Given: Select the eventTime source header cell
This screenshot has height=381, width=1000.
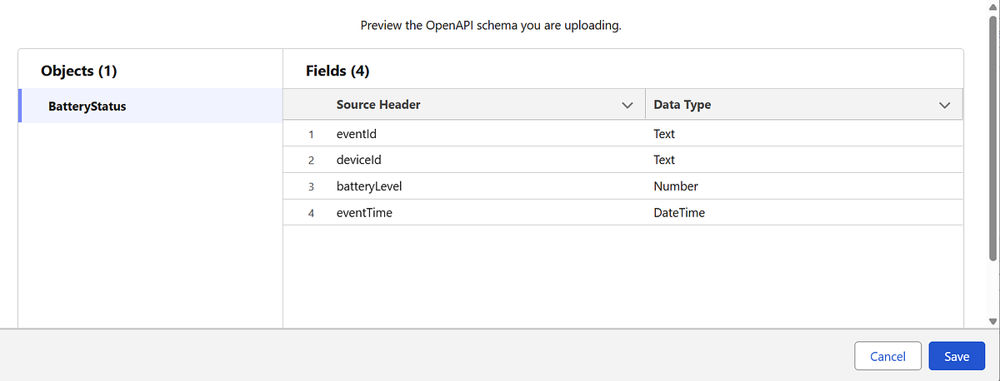Looking at the screenshot, I should point(364,213).
